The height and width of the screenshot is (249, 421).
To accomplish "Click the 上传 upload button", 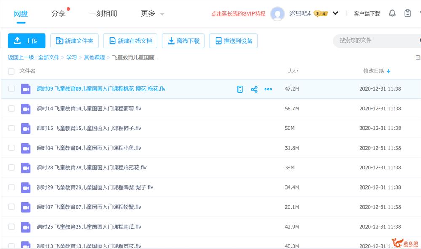I will tap(27, 41).
